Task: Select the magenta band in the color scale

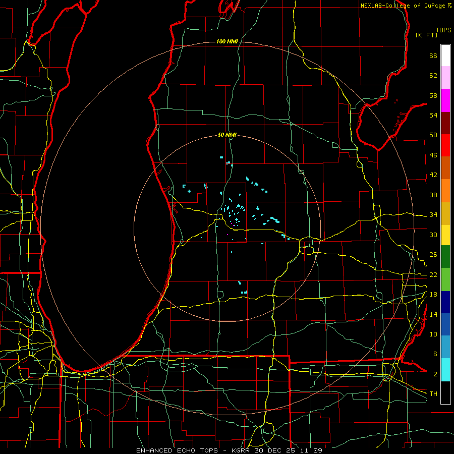Action: (x=445, y=100)
